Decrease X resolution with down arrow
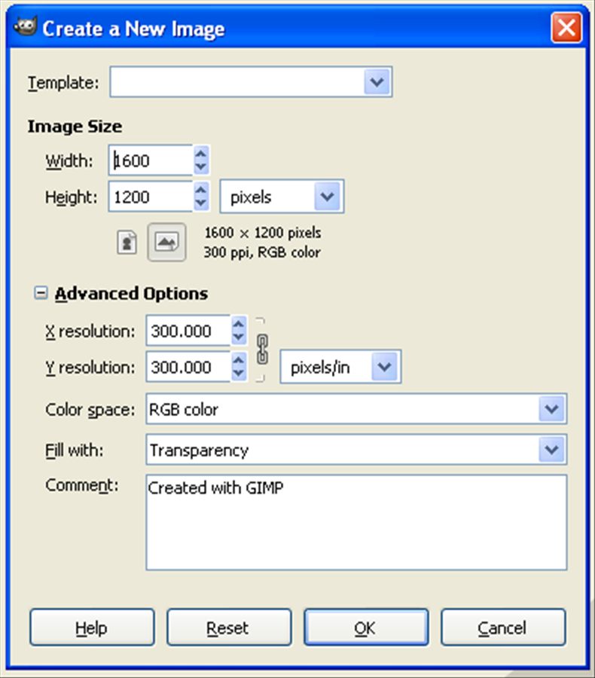 pos(239,337)
